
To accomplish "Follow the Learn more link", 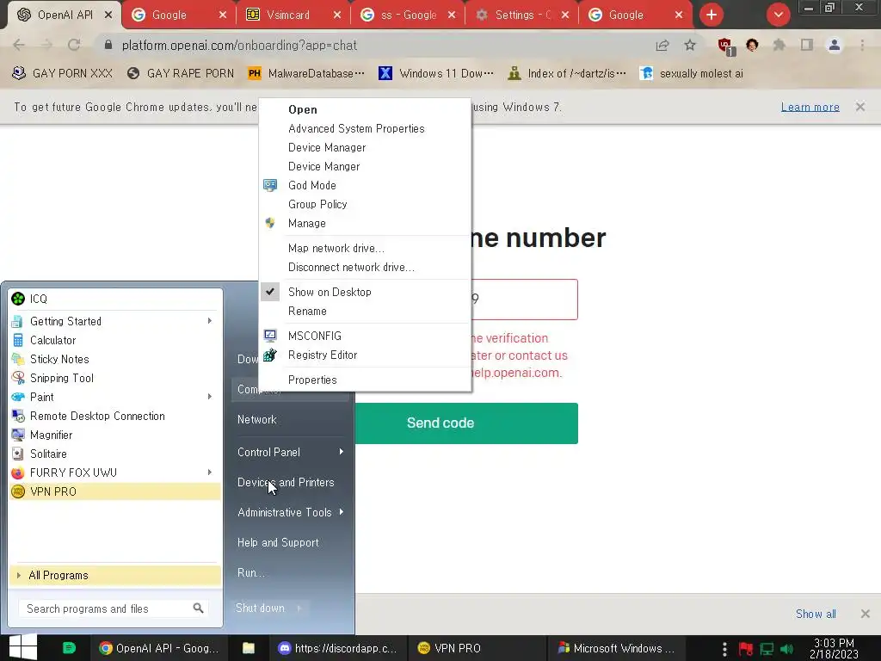I will 810,107.
